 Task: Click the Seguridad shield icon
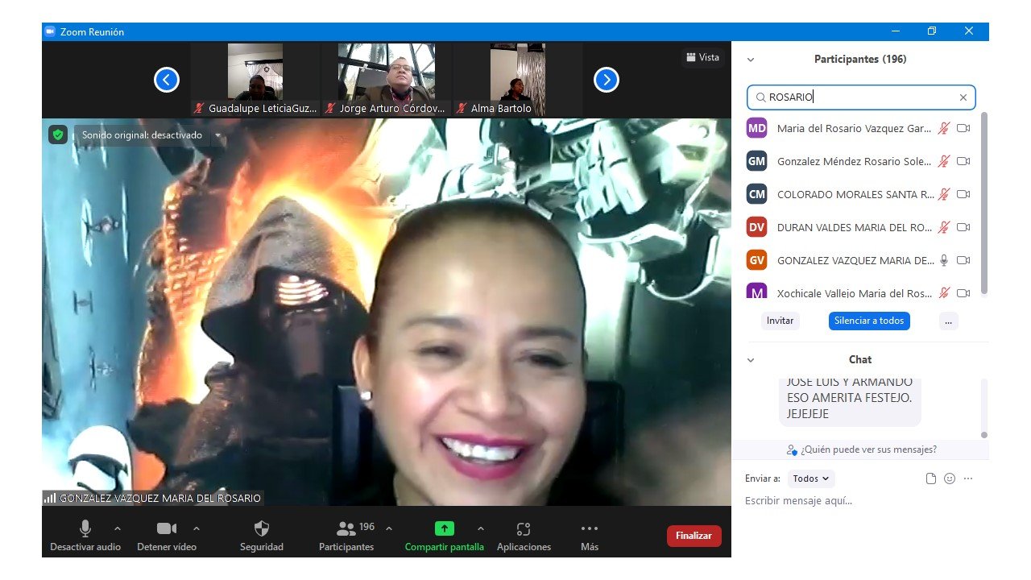tap(261, 529)
